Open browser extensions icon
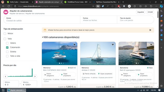The width and height of the screenshot is (164, 92). (135, 6)
